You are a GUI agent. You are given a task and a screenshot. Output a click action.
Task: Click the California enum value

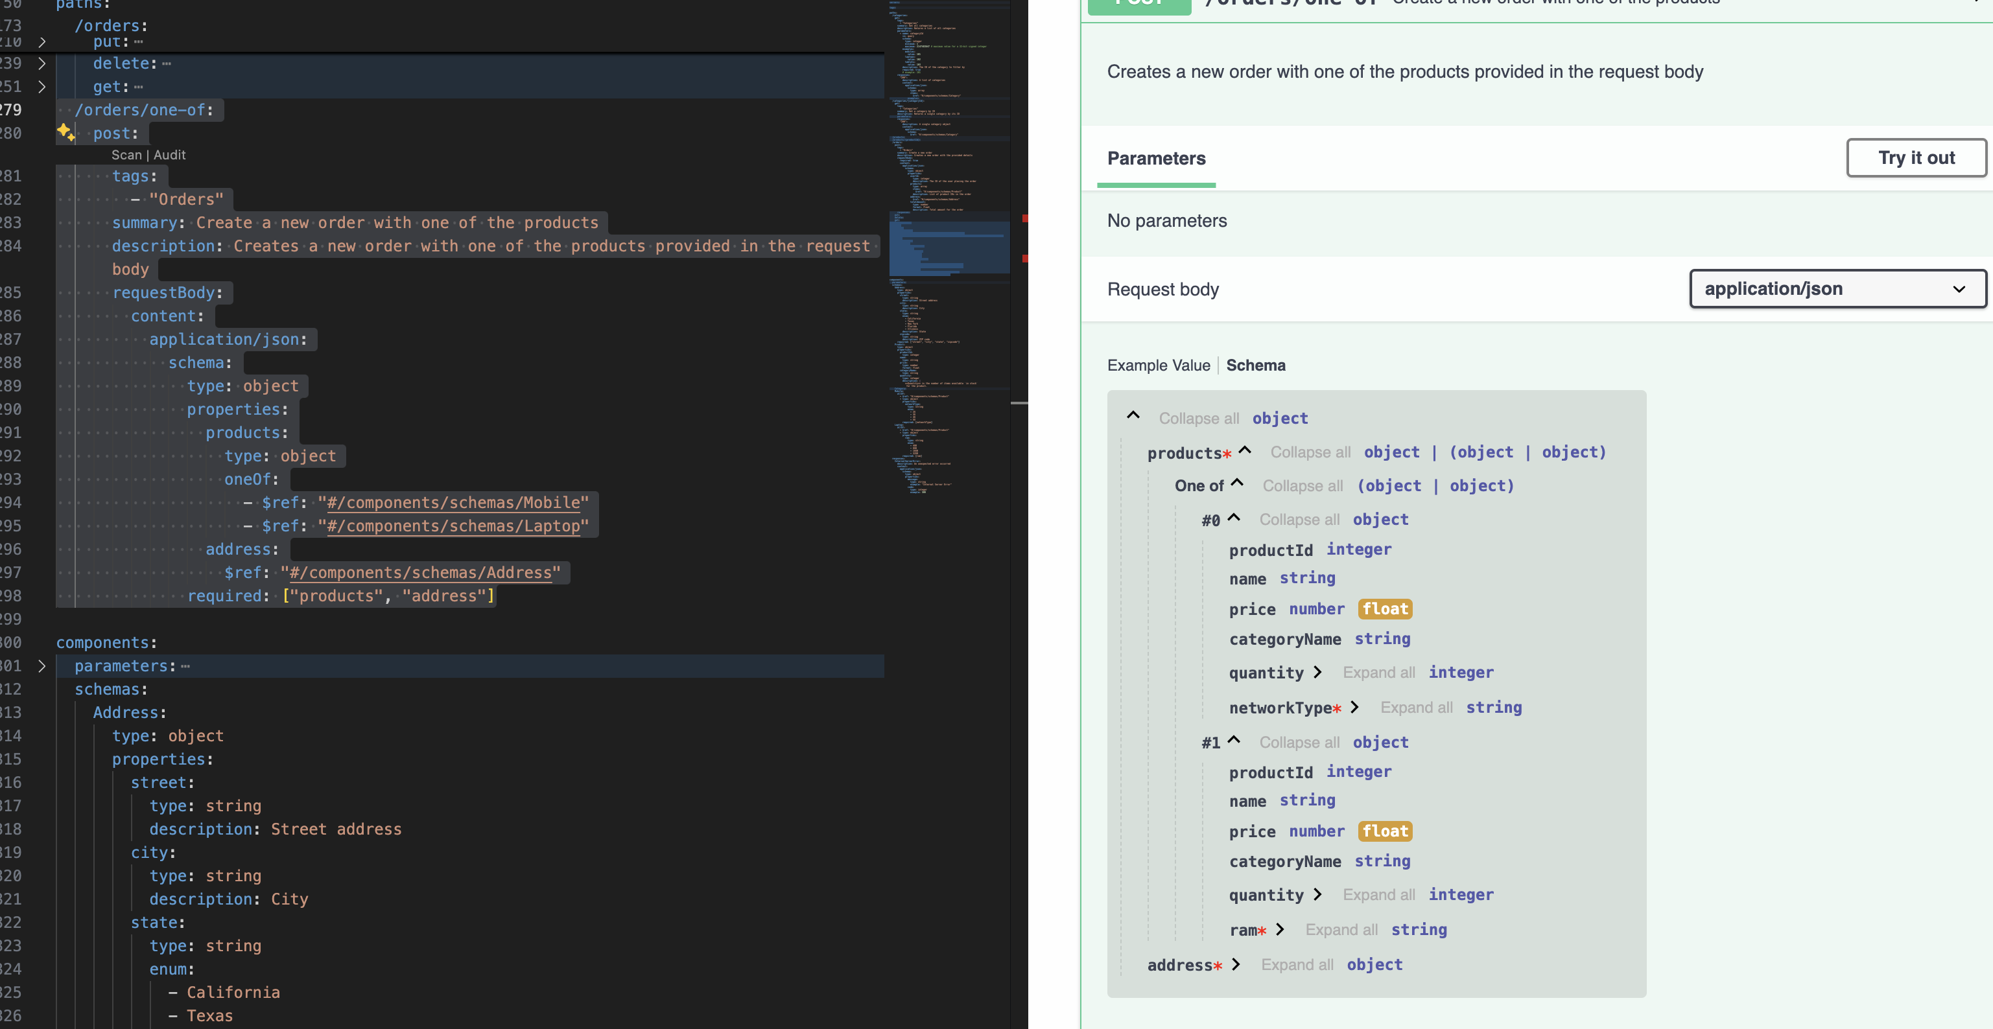[x=233, y=992]
